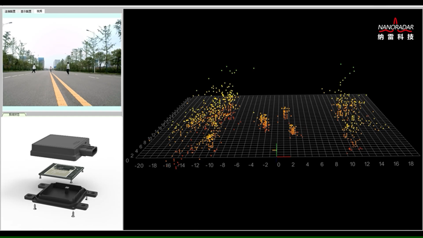Click the -20 label on the horizontal axis
Screen dimensions: 423x238
(x=139, y=166)
